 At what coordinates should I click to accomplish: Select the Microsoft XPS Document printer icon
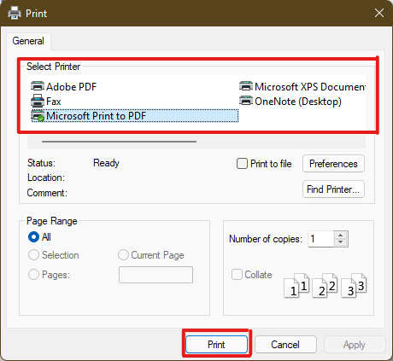click(246, 86)
